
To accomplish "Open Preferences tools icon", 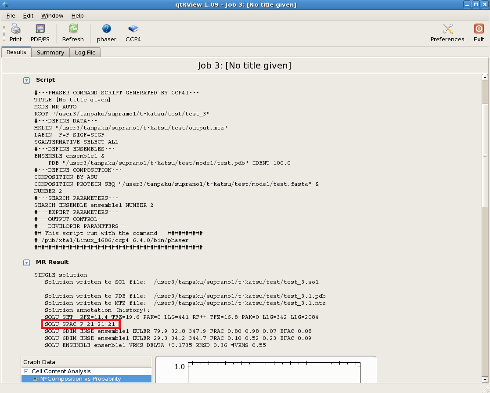I will pyautogui.click(x=447, y=29).
